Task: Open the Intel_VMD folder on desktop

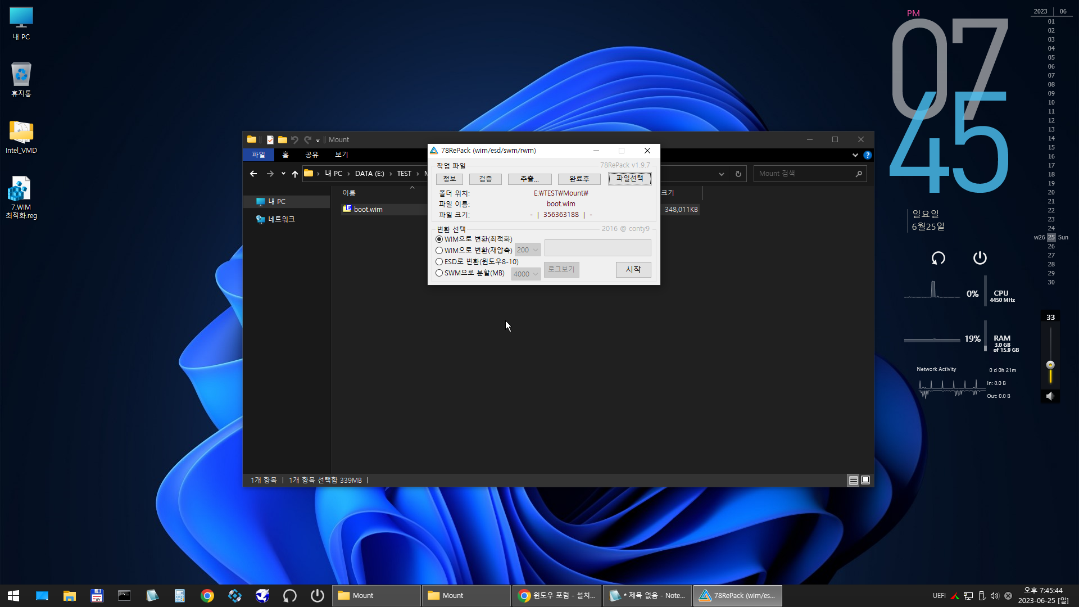Action: coord(21,137)
